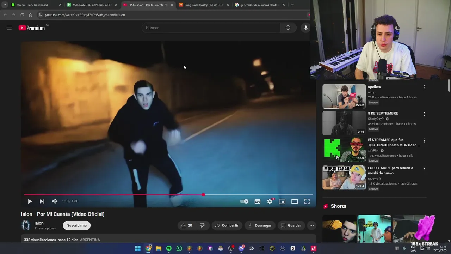Viewport: 451px width, 254px height.
Task: Open 8 DE SEPTIEMBRE video title
Action: 383,113
